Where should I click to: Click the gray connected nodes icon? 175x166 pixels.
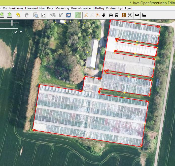coord(61,15)
